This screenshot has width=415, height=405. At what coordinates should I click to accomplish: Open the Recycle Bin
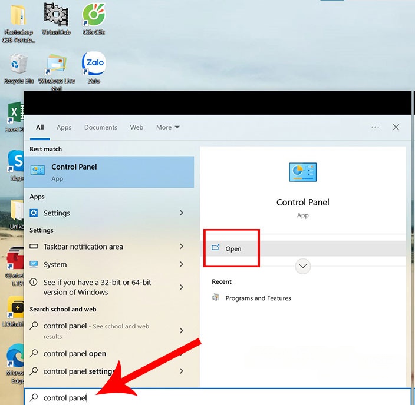(18, 69)
